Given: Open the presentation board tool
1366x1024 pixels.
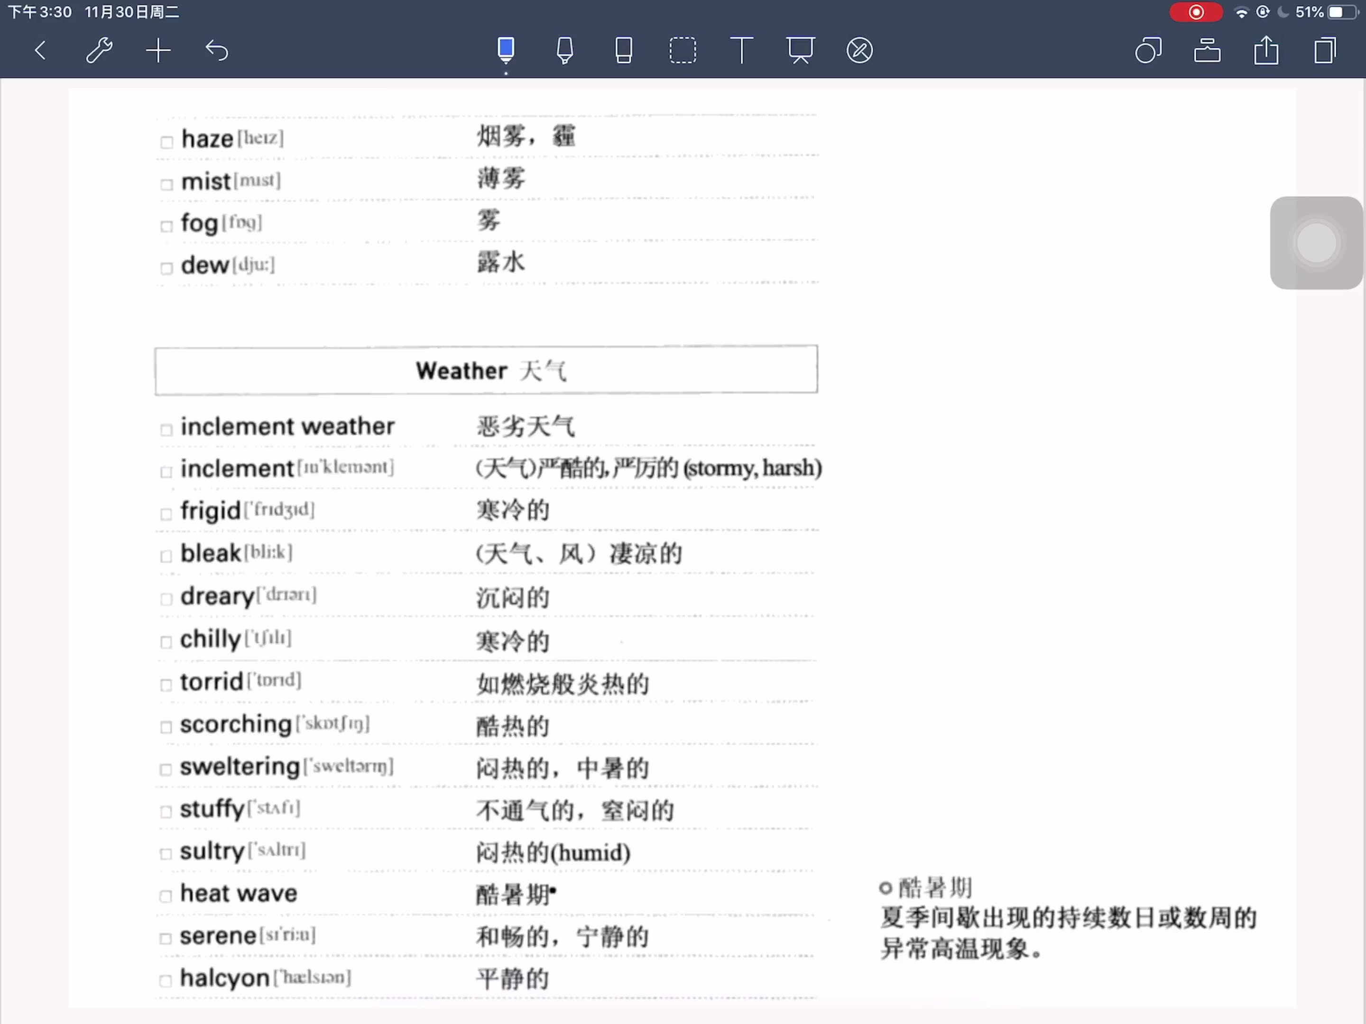Looking at the screenshot, I should (800, 51).
